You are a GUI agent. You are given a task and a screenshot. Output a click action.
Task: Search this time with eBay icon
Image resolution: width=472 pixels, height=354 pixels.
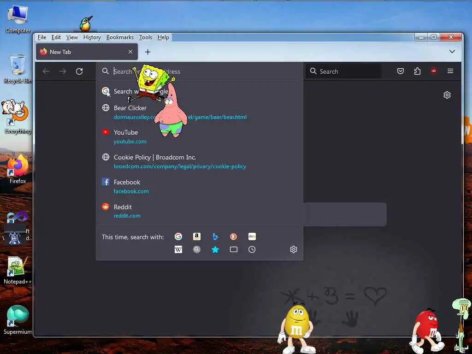pos(252,236)
